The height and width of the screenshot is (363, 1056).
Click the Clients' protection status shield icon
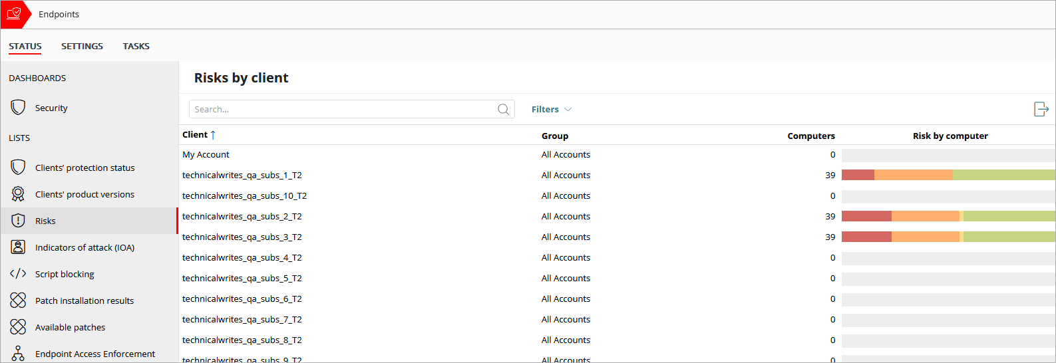(x=19, y=168)
